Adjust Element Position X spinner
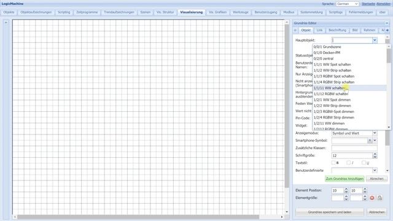 point(346,190)
